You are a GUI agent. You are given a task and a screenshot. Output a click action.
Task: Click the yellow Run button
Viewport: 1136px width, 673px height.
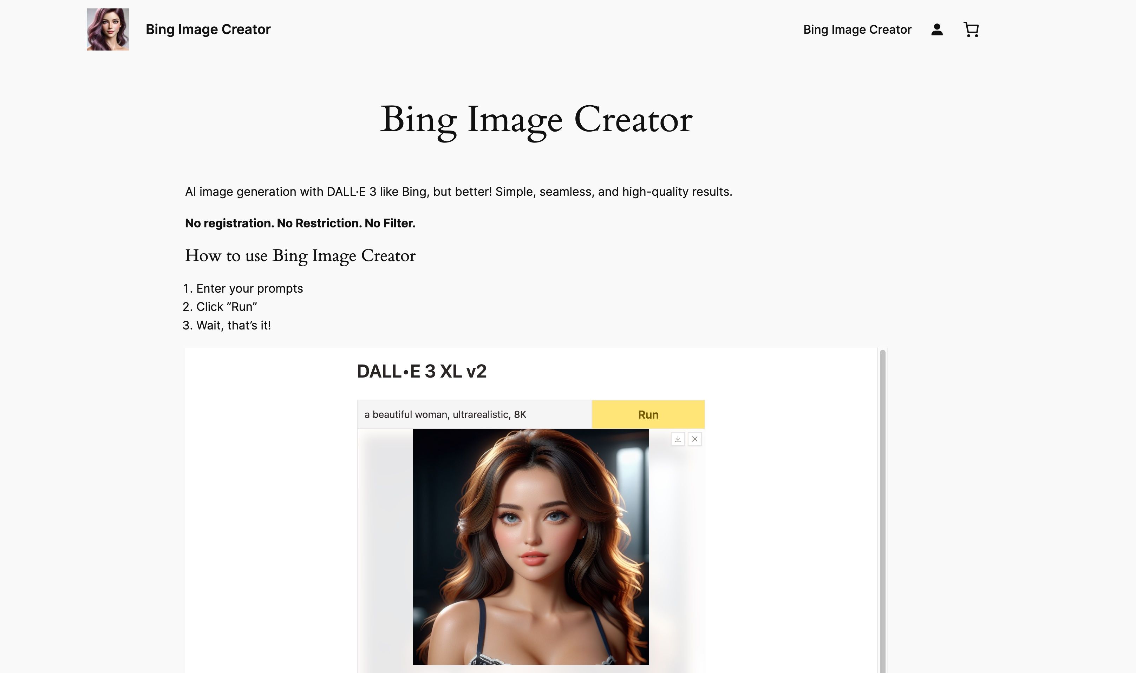pos(648,414)
